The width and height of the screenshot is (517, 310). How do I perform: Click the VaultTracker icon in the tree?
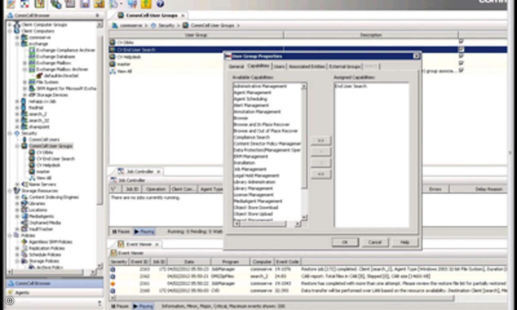25,229
